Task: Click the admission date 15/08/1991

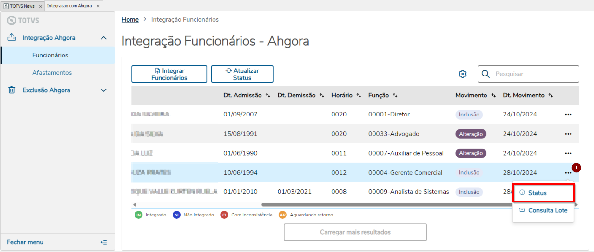Action: (240, 134)
